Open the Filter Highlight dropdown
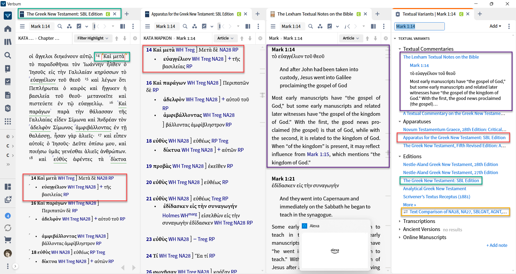Viewport: 516px width, 274px height. coord(93,38)
